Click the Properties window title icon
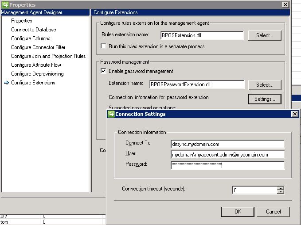Image resolution: width=301 pixels, height=225 pixels. (x=5, y=4)
